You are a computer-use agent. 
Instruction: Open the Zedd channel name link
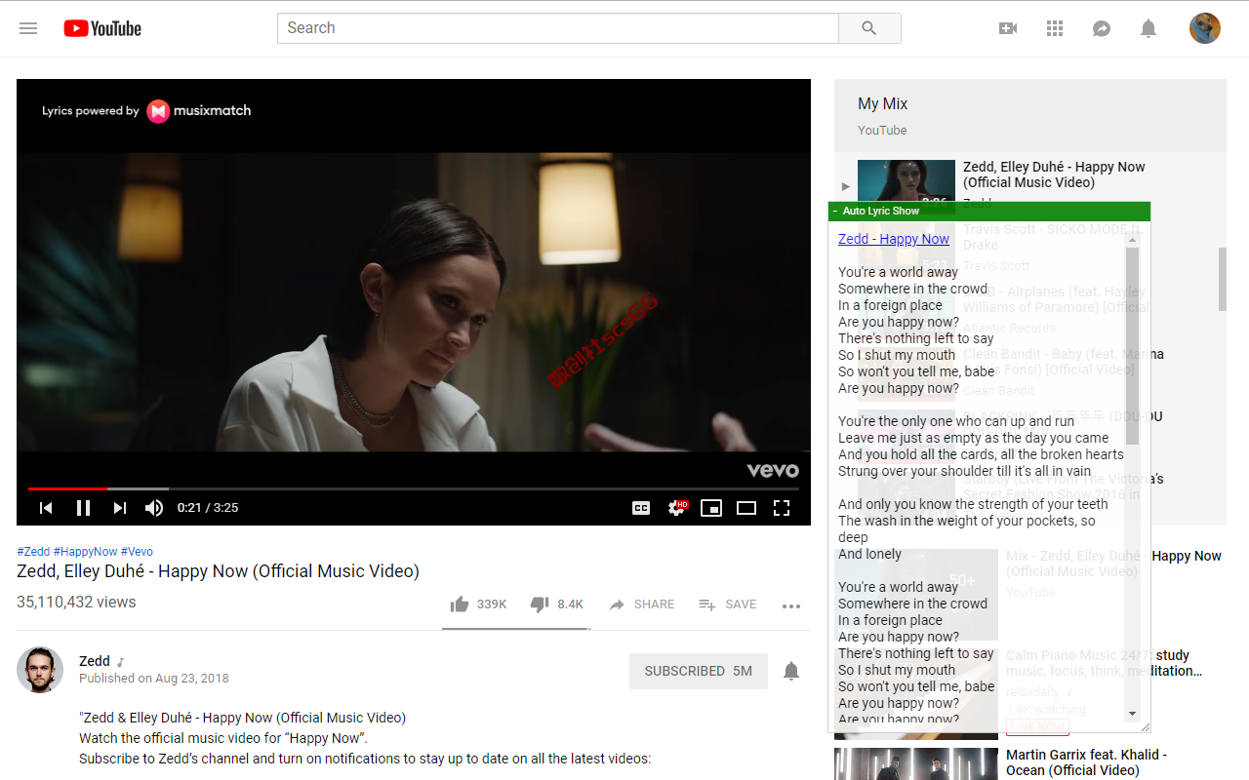click(x=95, y=661)
